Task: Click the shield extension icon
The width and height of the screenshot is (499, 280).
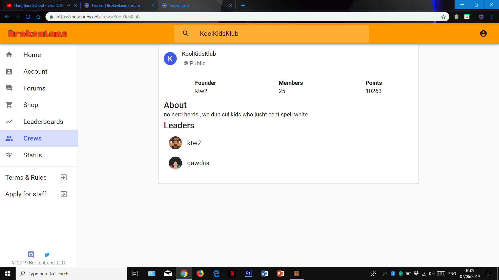Action: point(456,17)
